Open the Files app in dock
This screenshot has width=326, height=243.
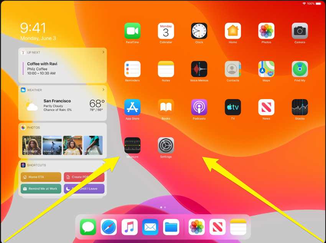point(171,227)
